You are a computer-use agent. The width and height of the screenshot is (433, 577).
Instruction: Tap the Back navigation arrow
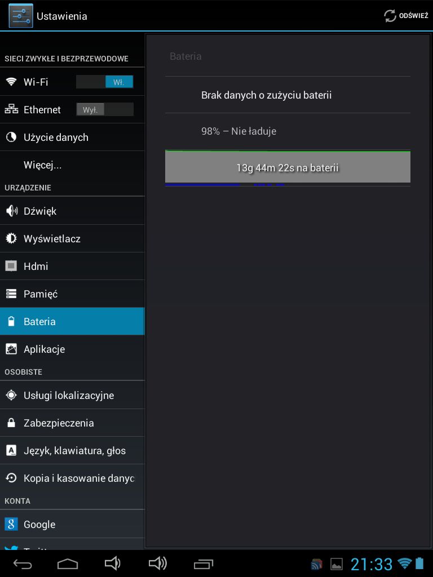23,563
